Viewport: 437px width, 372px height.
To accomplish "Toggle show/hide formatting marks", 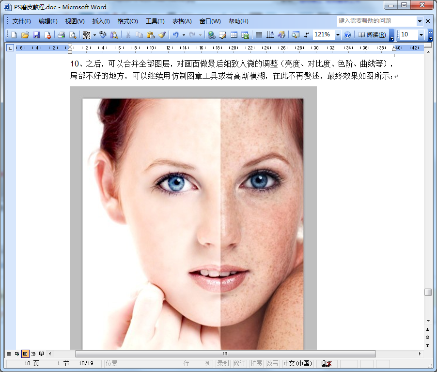I will click(307, 35).
